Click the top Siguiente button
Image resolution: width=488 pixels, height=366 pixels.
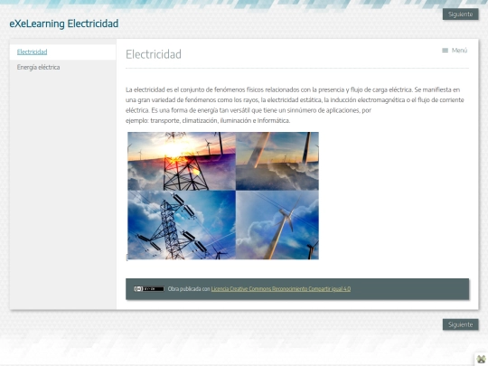(x=460, y=14)
